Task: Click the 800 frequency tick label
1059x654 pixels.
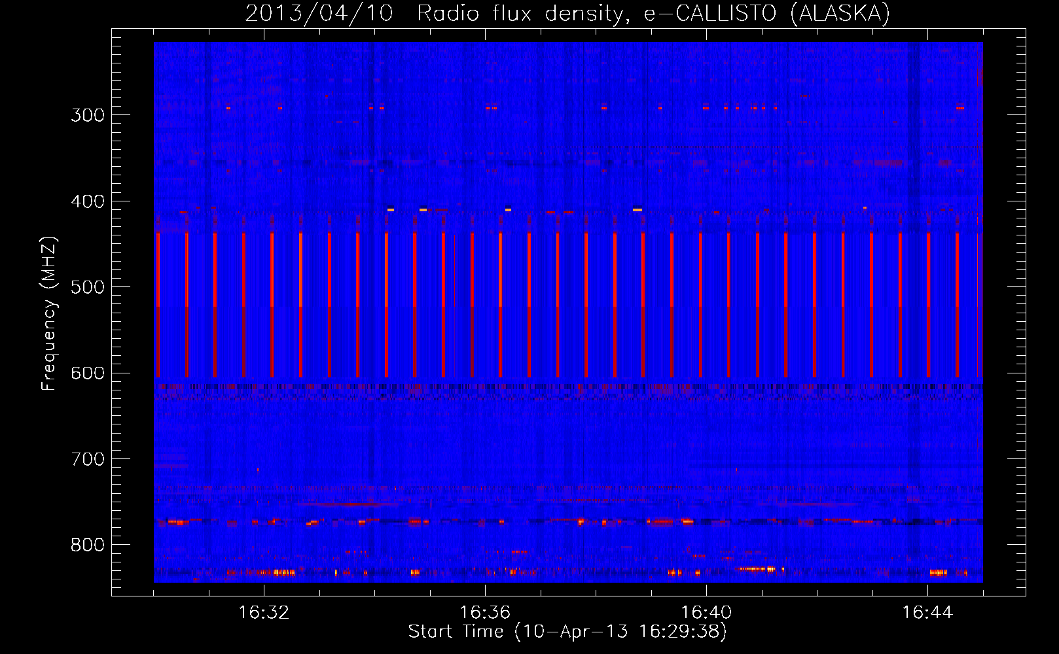Action: point(88,545)
